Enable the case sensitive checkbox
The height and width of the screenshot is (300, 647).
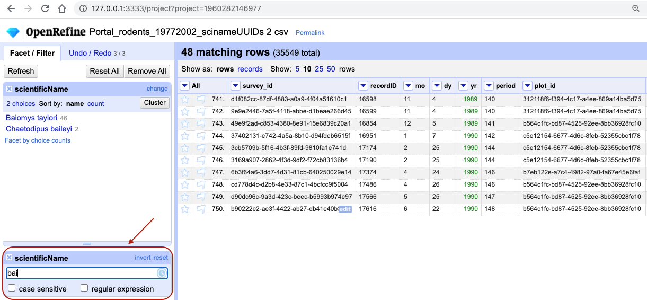pos(12,288)
